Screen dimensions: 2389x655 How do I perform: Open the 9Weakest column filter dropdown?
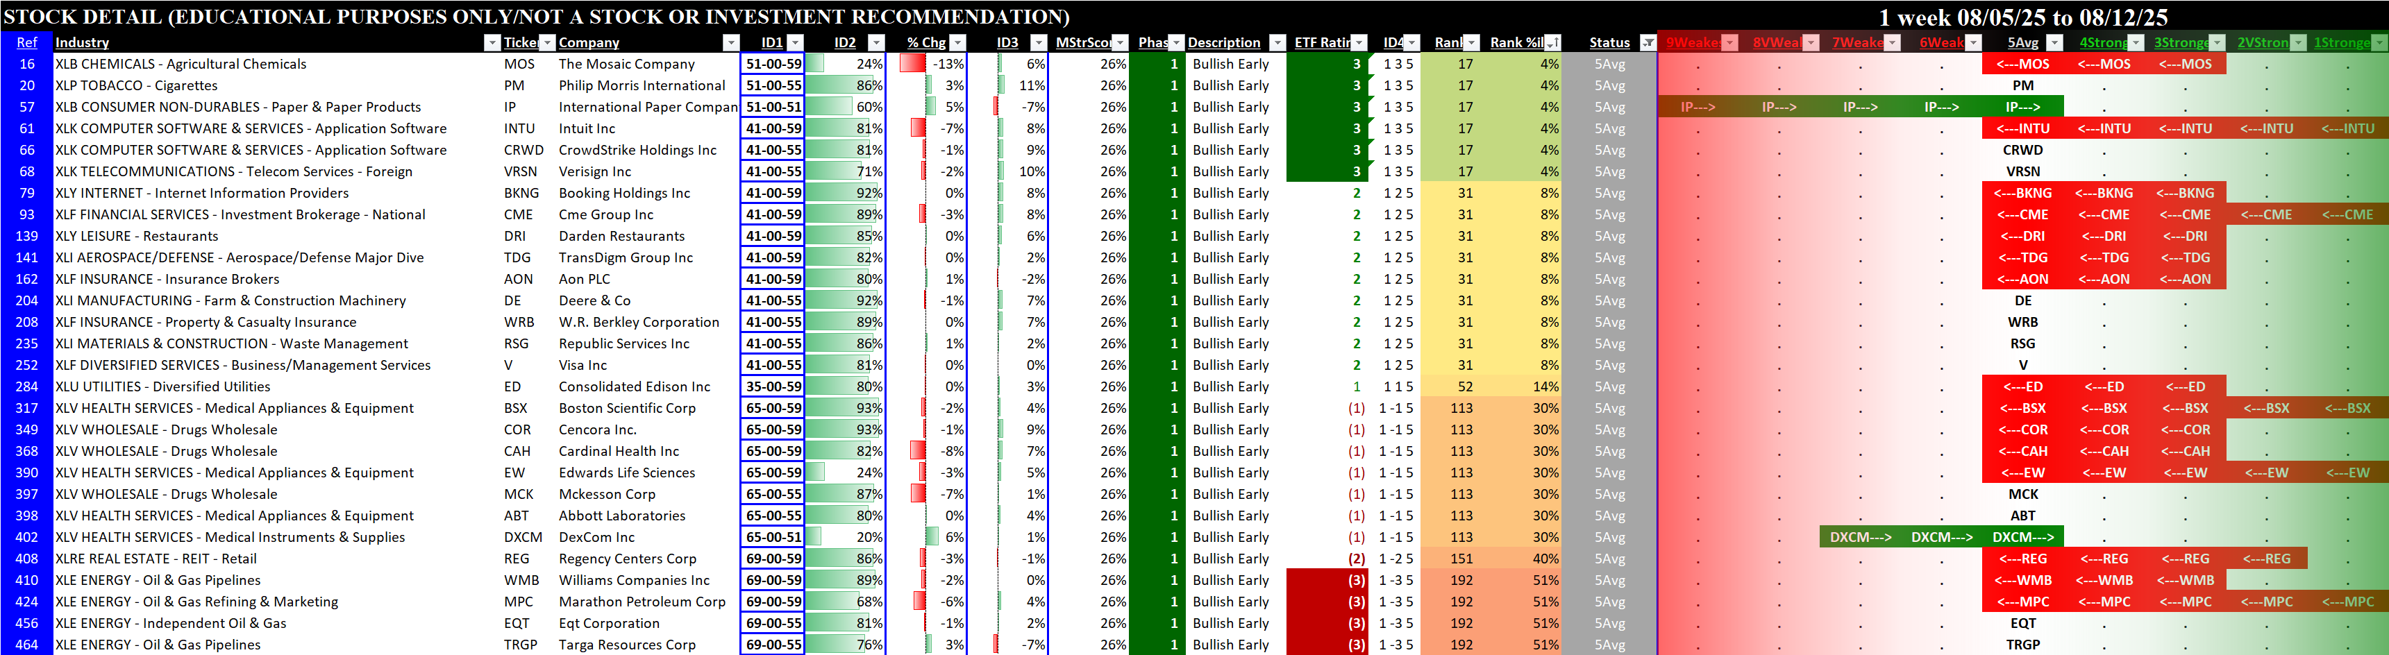point(1729,42)
